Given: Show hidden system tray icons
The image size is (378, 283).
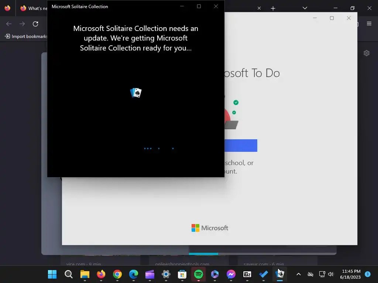Looking at the screenshot, I should (298, 274).
